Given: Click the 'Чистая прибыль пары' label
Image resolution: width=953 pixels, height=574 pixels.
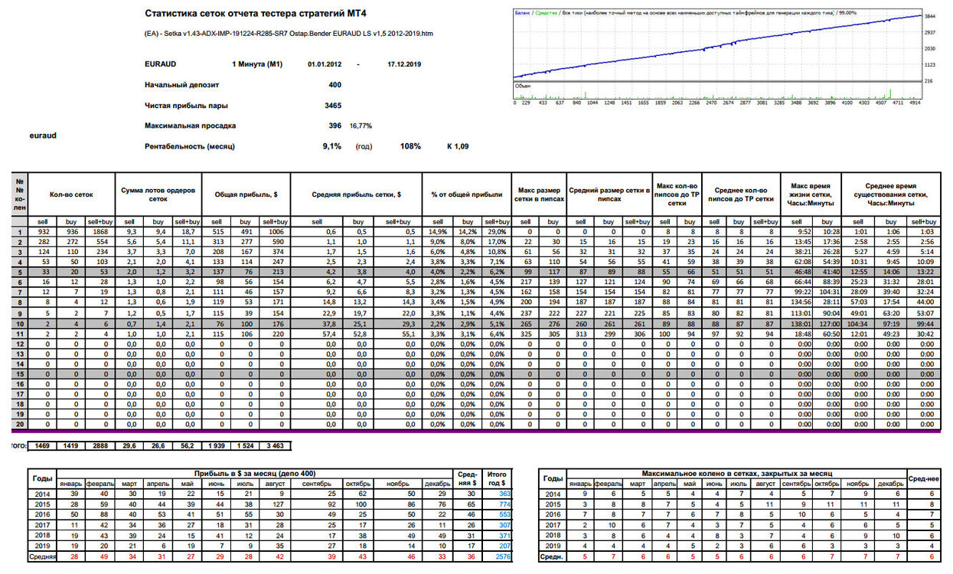Looking at the screenshot, I should pyautogui.click(x=186, y=105).
